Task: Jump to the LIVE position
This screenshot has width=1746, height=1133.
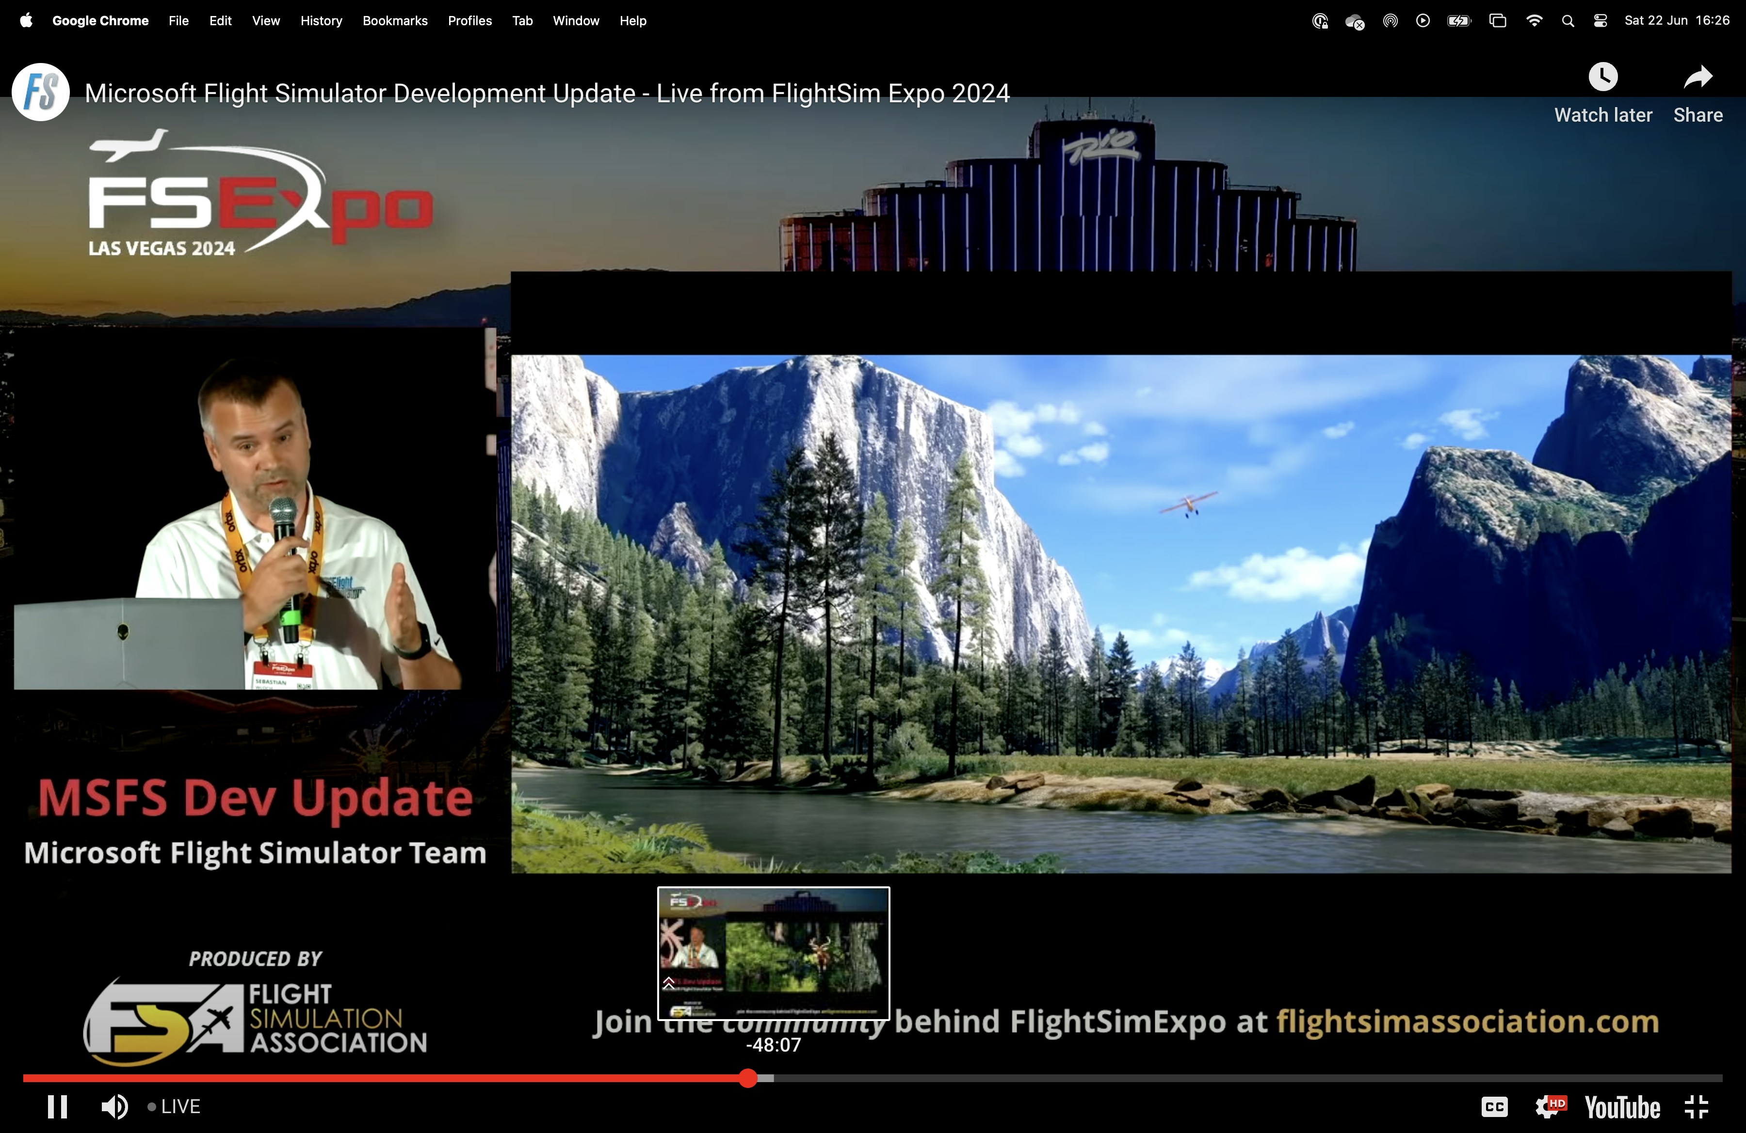Action: 174,1106
